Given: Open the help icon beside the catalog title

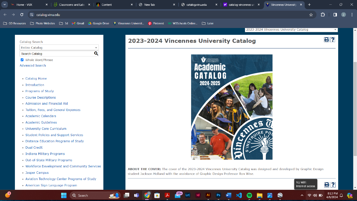Looking at the screenshot, I should 332,40.
